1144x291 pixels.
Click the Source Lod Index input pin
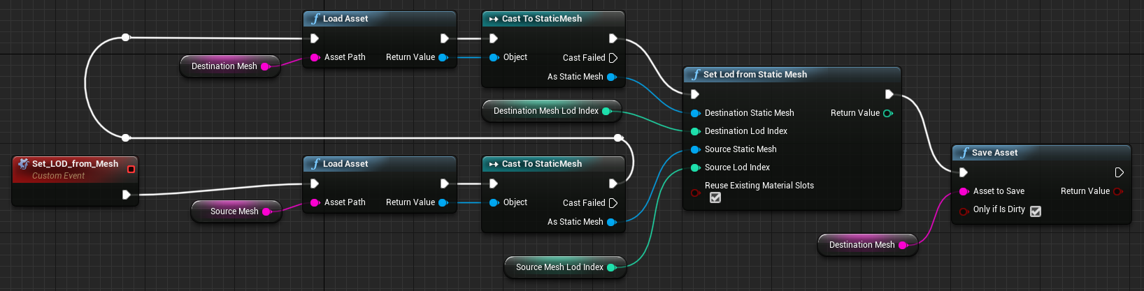coord(695,167)
